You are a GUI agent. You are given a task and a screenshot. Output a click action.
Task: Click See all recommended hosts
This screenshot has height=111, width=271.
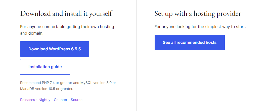(190, 43)
